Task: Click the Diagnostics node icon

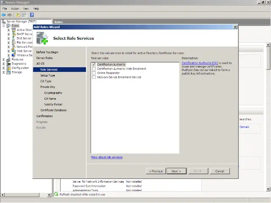Action: point(8,64)
